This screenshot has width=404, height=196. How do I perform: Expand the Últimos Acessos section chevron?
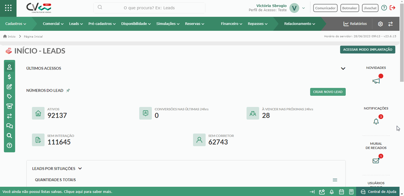click(343, 68)
